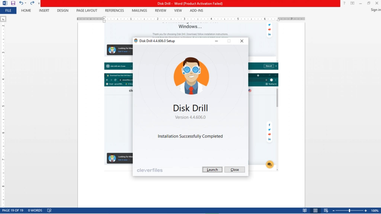Viewport: 381px width, 214px height.
Task: Click the zoom slider handle
Action: point(349,211)
